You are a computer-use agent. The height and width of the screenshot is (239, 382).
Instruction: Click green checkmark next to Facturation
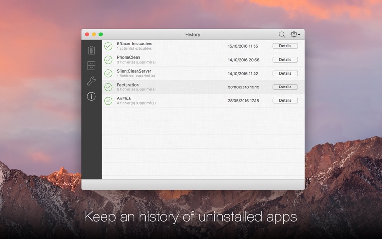click(108, 87)
